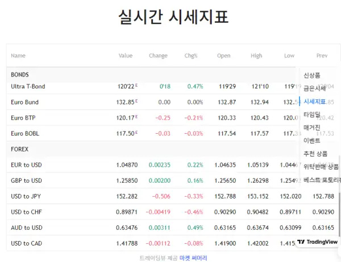341x262 pixels.
Task: Select 타임딜 in the side menu
Action: [x=312, y=115]
